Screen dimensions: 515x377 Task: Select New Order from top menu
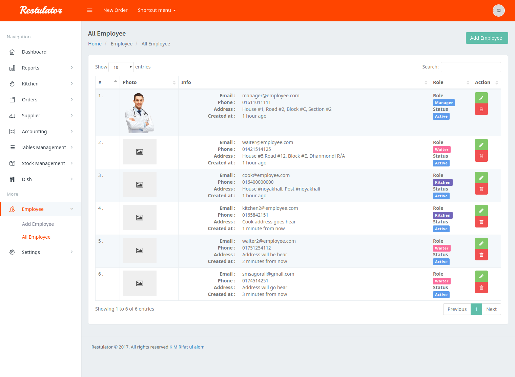(x=115, y=10)
